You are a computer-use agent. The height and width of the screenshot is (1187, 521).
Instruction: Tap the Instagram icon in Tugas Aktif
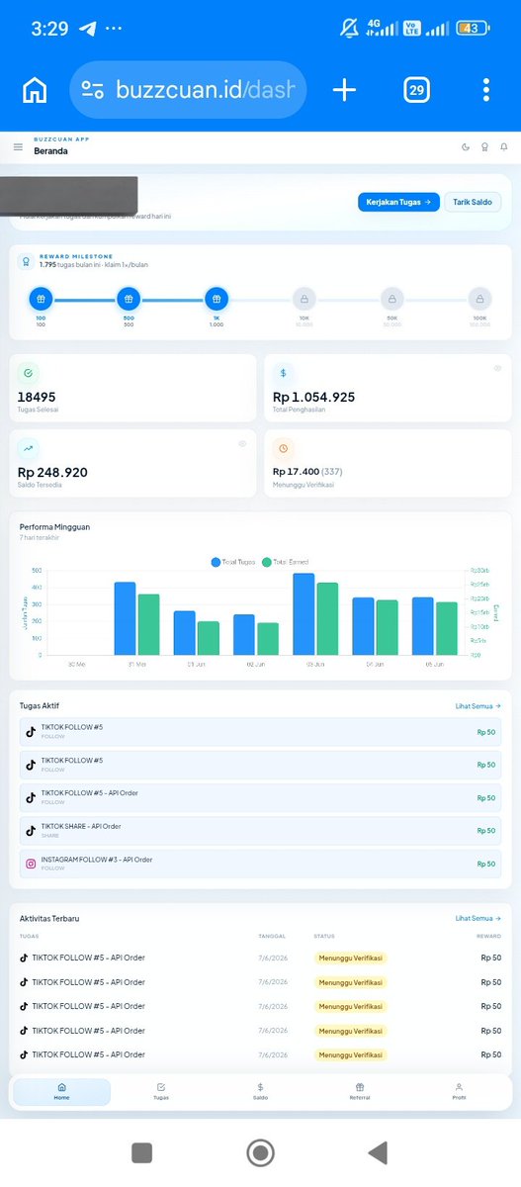coord(31,864)
